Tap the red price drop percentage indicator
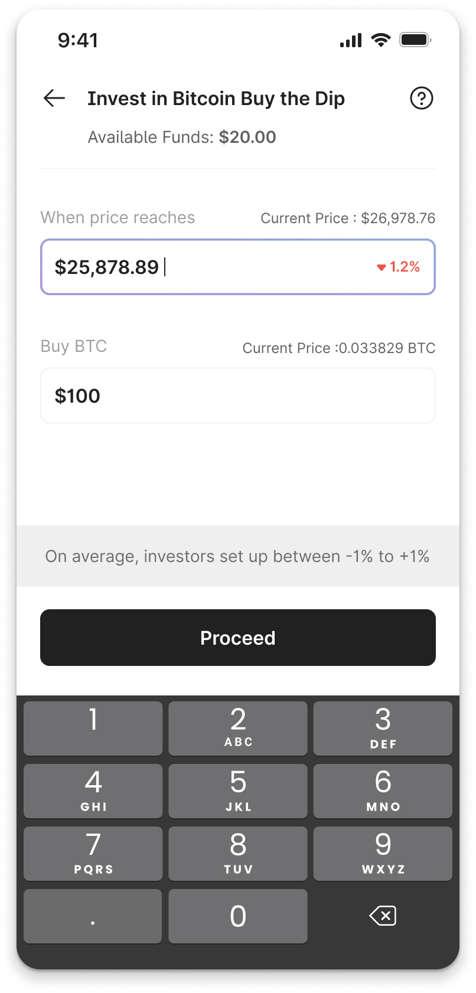 click(x=399, y=267)
